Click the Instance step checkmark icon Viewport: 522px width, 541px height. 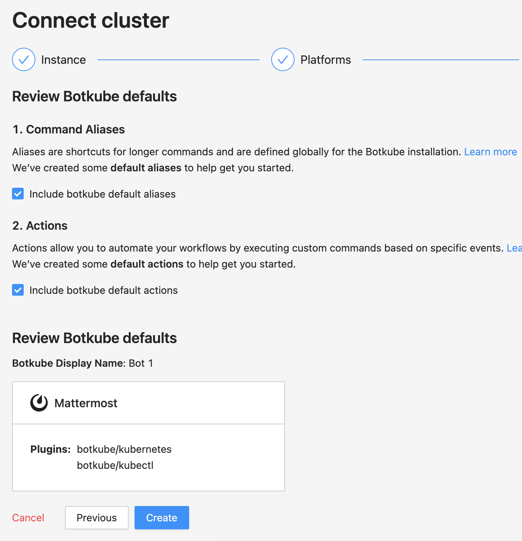pos(24,59)
